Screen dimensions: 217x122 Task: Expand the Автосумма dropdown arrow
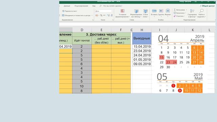point(186,10)
